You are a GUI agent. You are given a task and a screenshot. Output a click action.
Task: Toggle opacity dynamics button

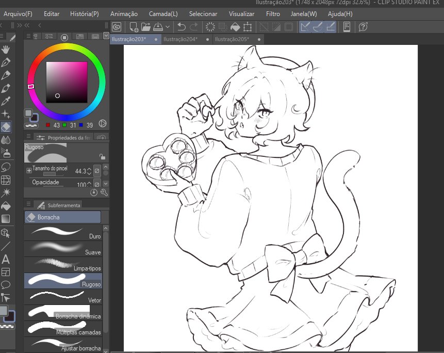(x=97, y=184)
